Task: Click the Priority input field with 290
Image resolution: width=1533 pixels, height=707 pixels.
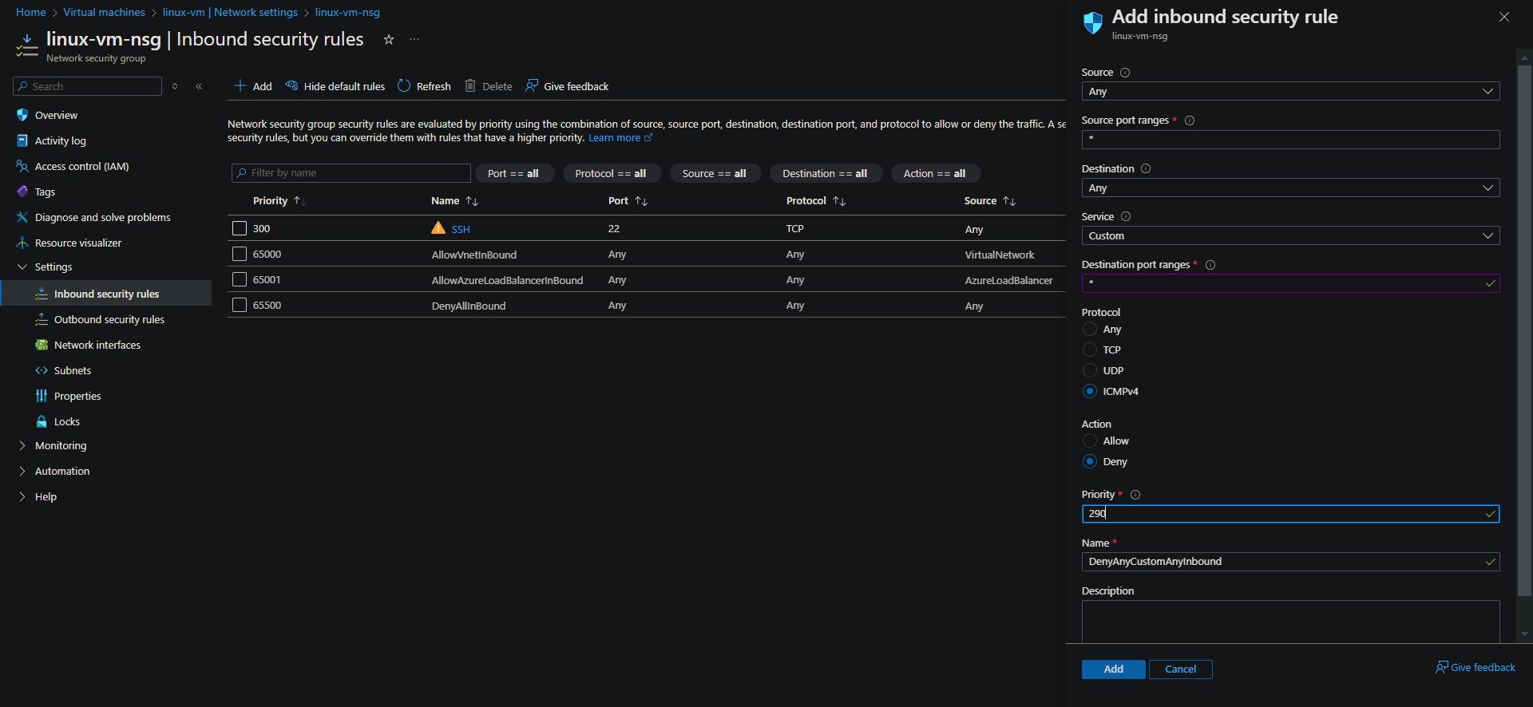Action: pyautogui.click(x=1290, y=514)
